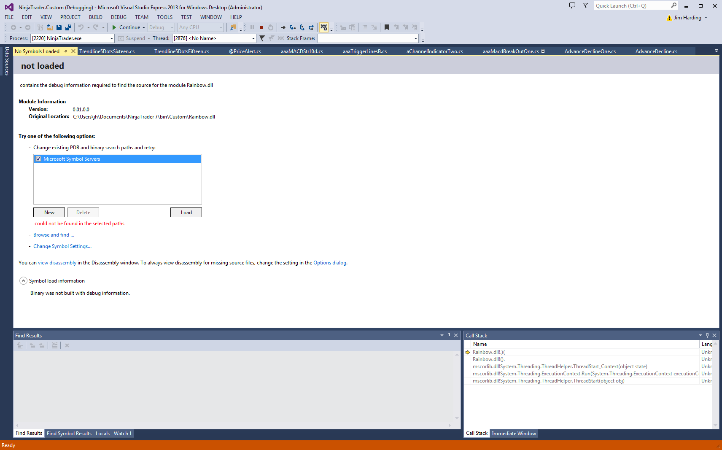Close the Call Stack panel
Image resolution: width=722 pixels, height=450 pixels.
click(714, 335)
